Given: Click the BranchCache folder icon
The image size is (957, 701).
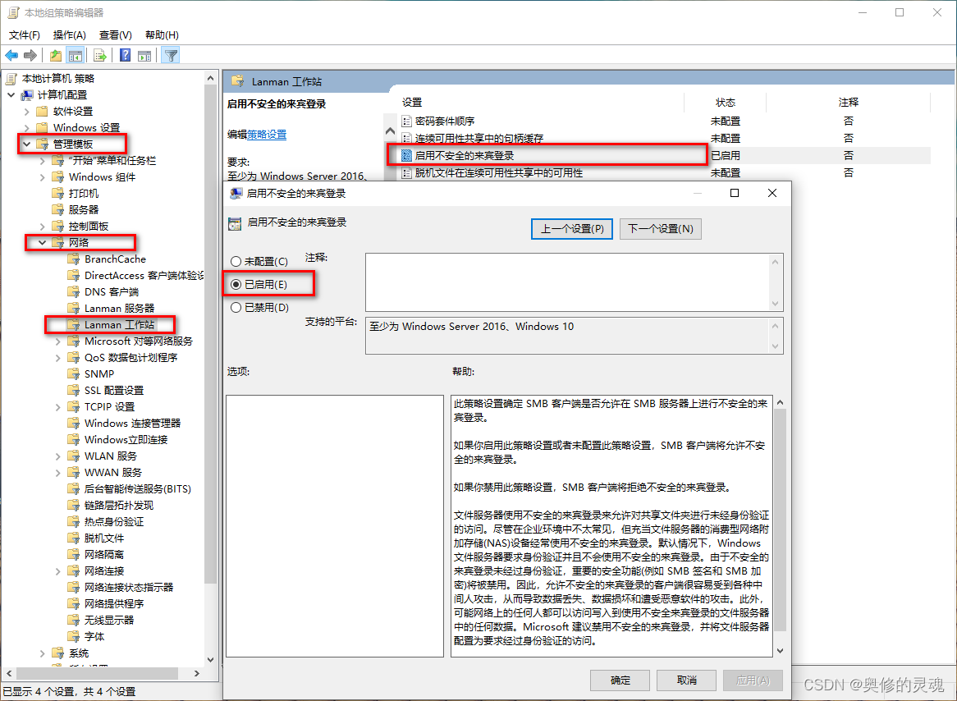Looking at the screenshot, I should (x=73, y=259).
